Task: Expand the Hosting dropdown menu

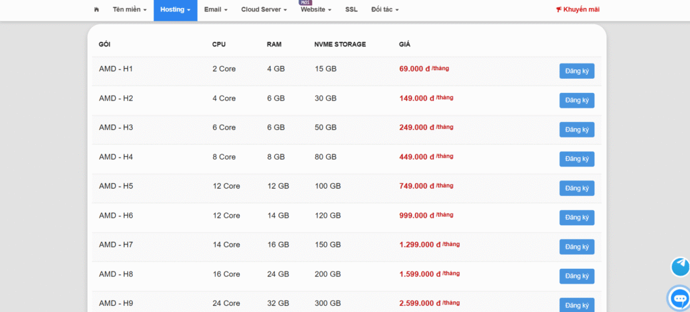Action: 175,9
